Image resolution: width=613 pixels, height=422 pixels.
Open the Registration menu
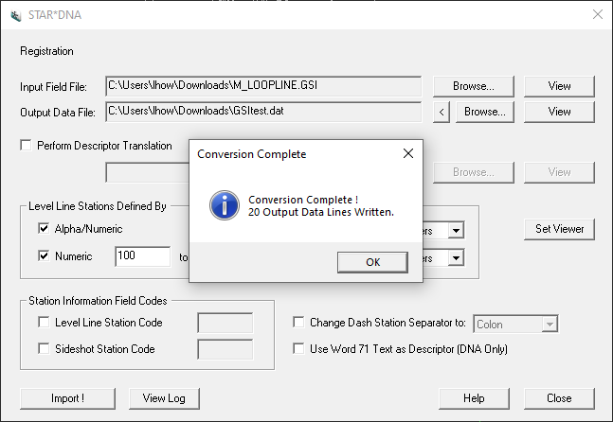point(46,51)
